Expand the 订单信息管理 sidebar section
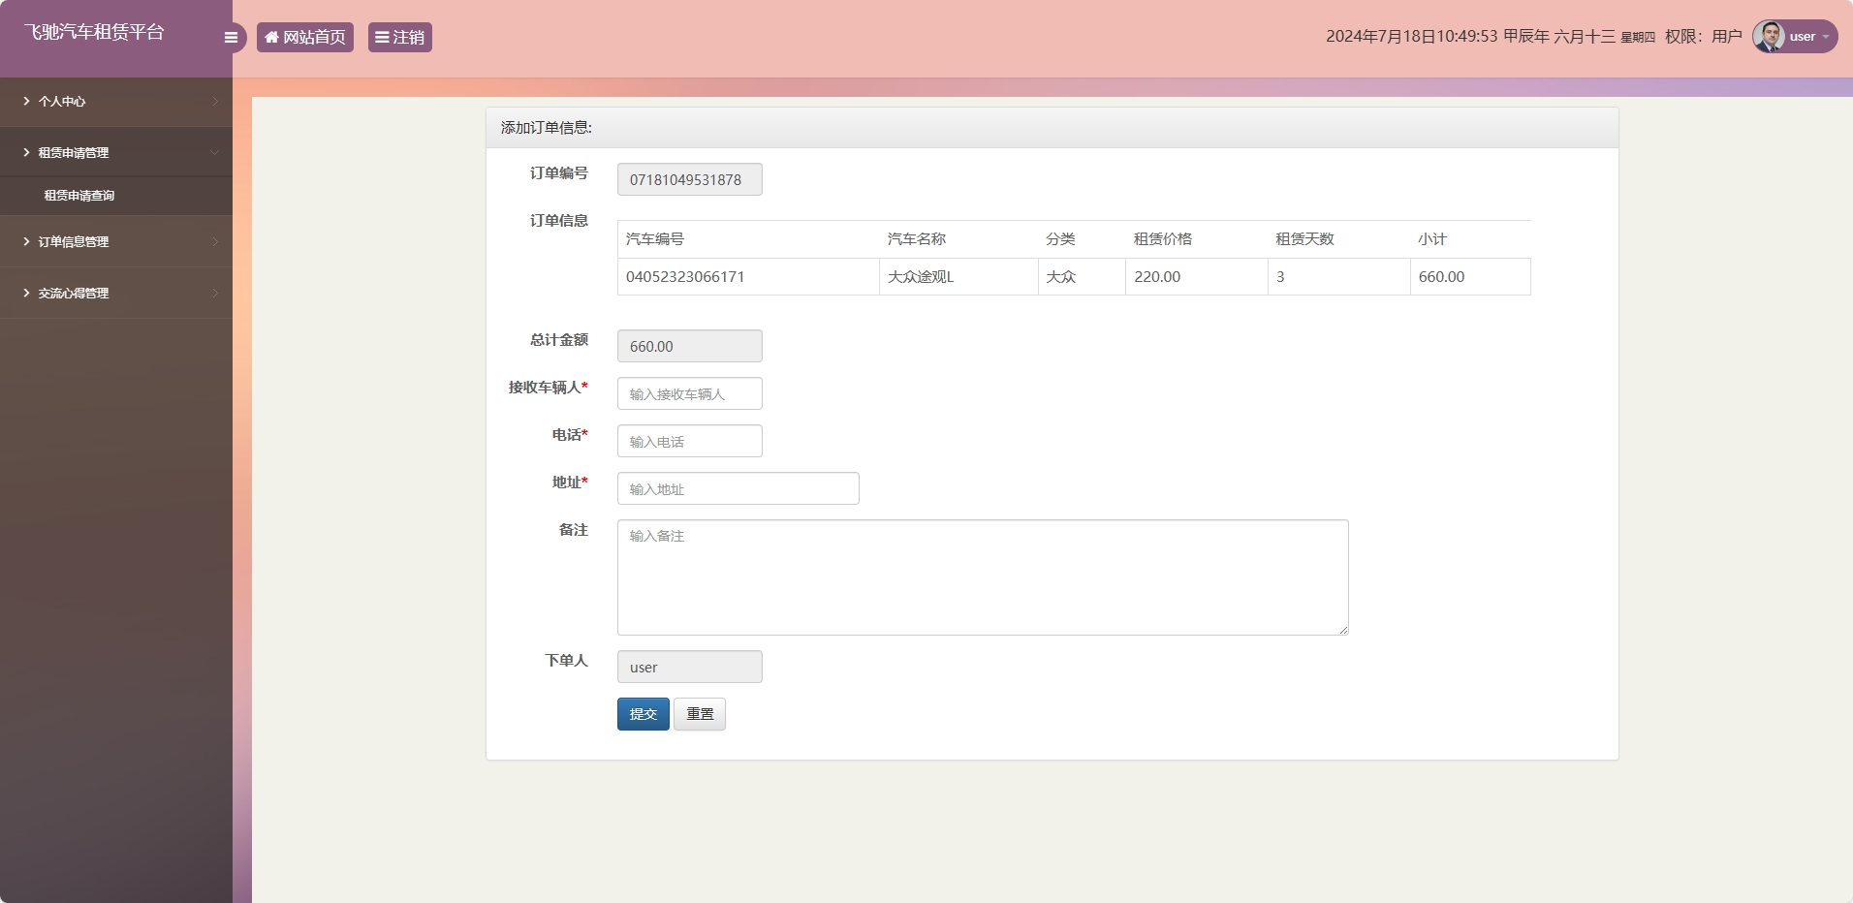The height and width of the screenshot is (903, 1853). pos(74,241)
